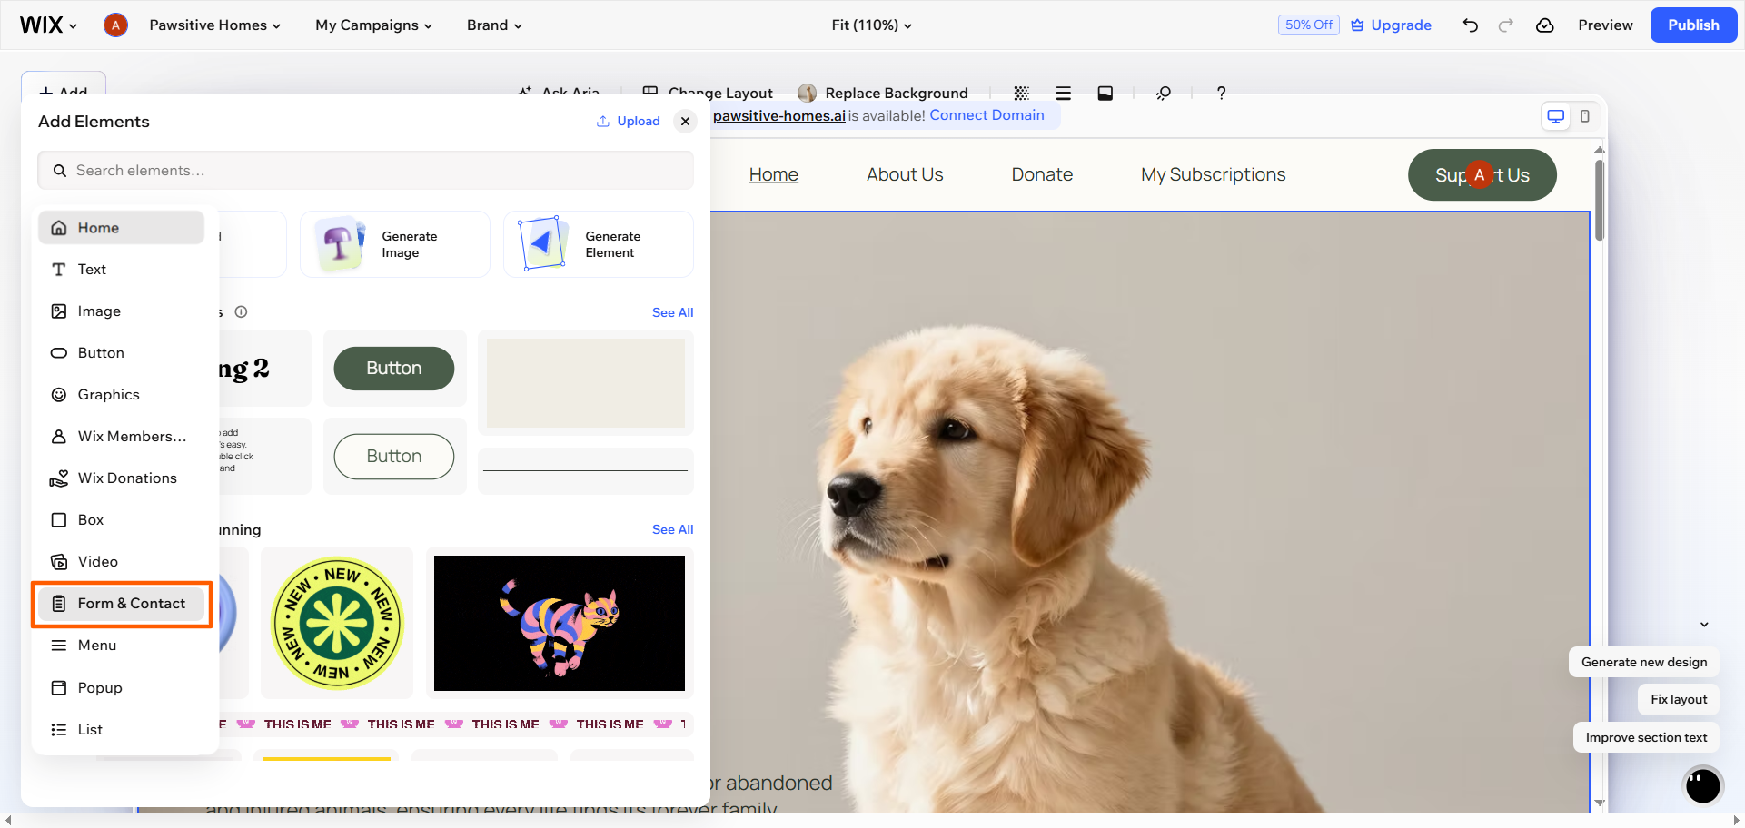
Task: Click the three horizontal lines toolbar icon
Action: tap(1063, 93)
